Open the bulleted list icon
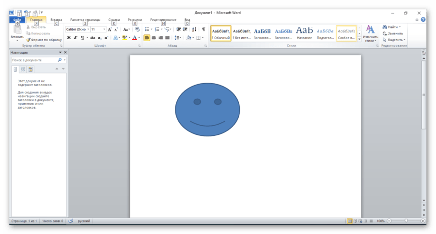This screenshot has width=436, height=234. click(146, 29)
